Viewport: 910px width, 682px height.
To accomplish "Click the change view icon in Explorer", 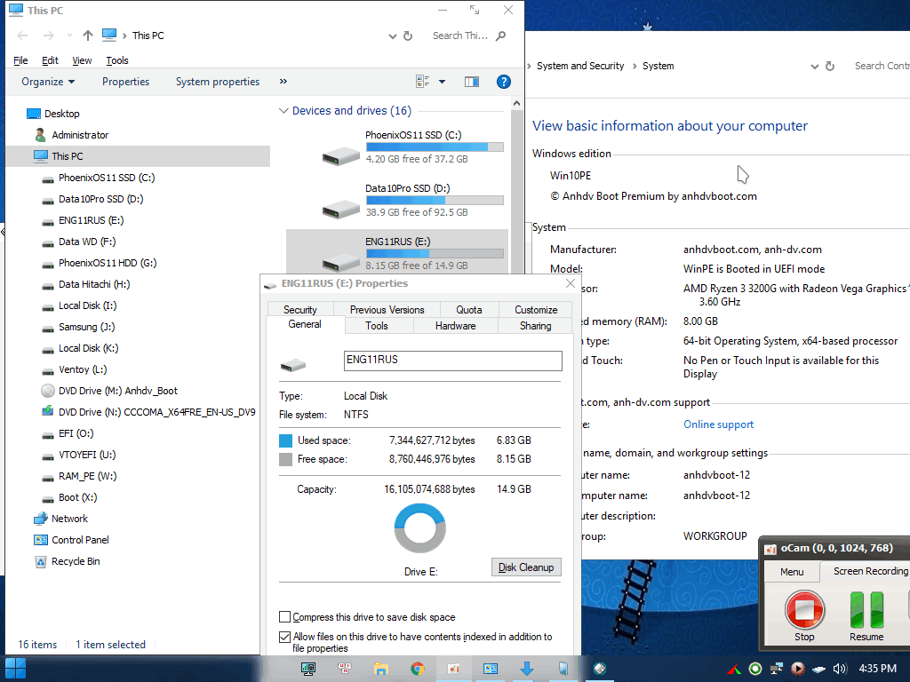I will pyautogui.click(x=422, y=82).
